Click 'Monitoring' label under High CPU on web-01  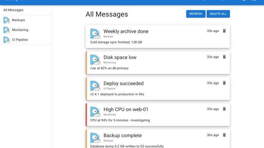tap(110, 115)
